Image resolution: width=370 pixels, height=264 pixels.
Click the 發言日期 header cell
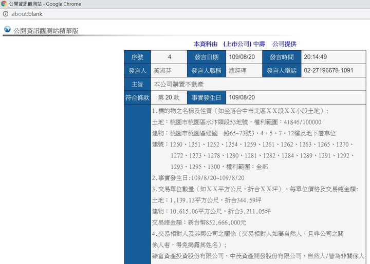(207, 57)
